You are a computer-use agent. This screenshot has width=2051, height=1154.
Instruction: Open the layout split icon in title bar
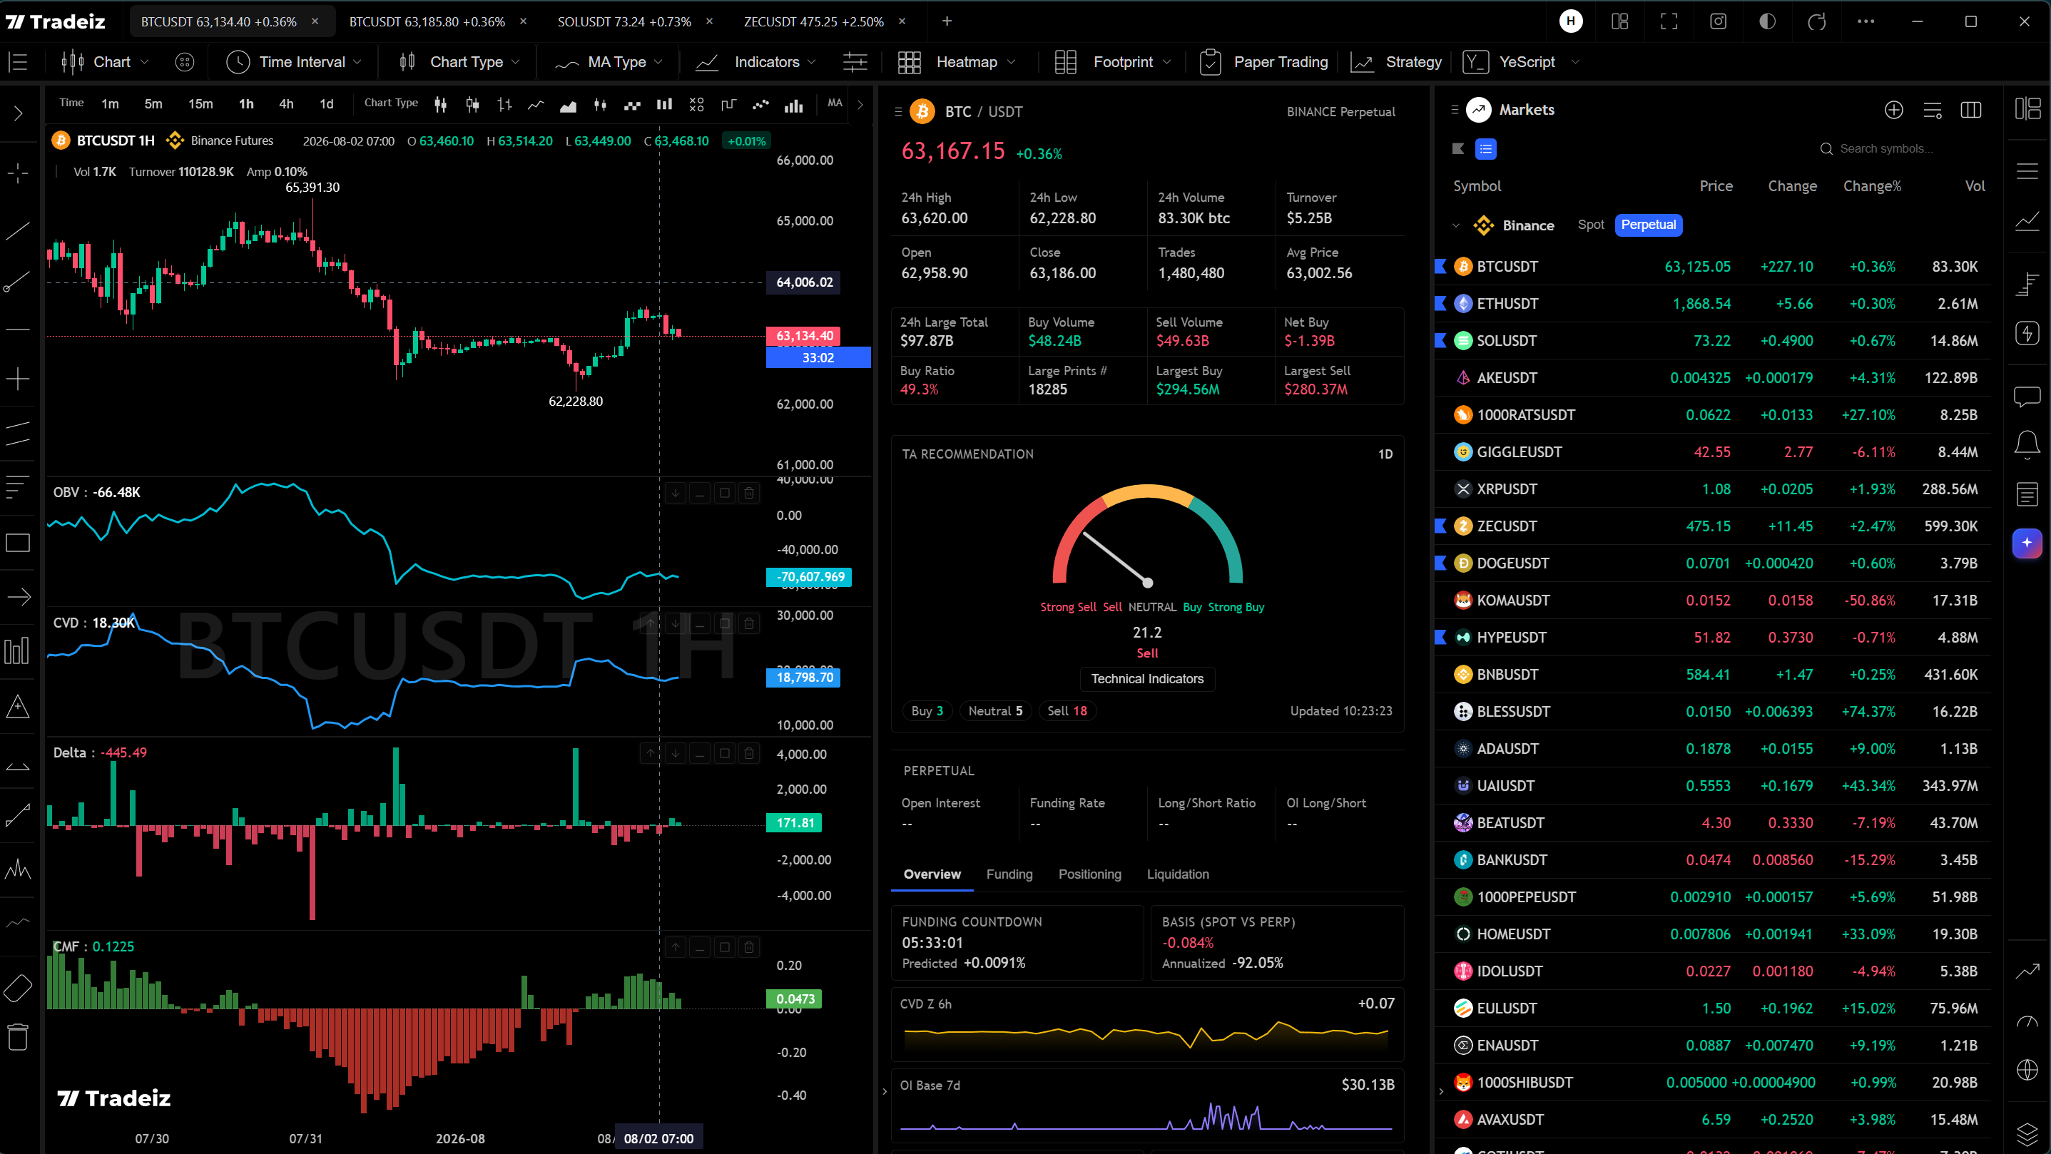(x=1619, y=21)
